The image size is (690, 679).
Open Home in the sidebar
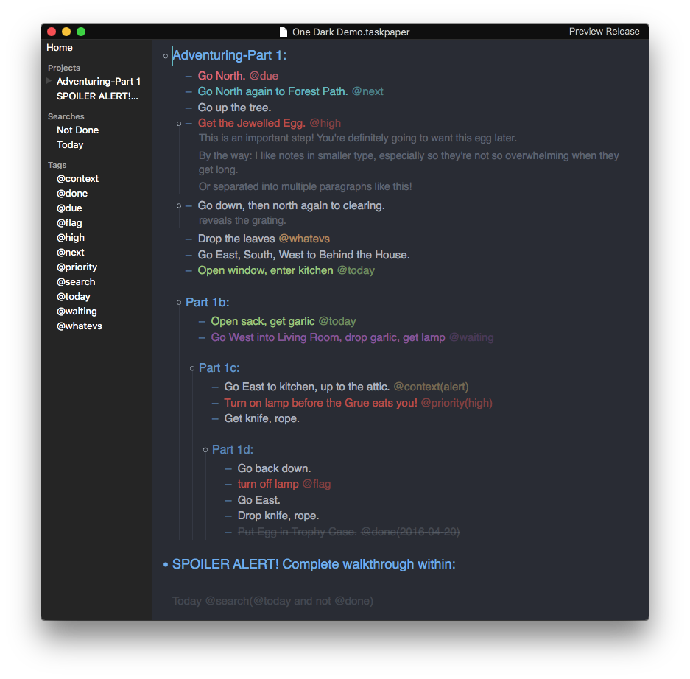point(60,48)
